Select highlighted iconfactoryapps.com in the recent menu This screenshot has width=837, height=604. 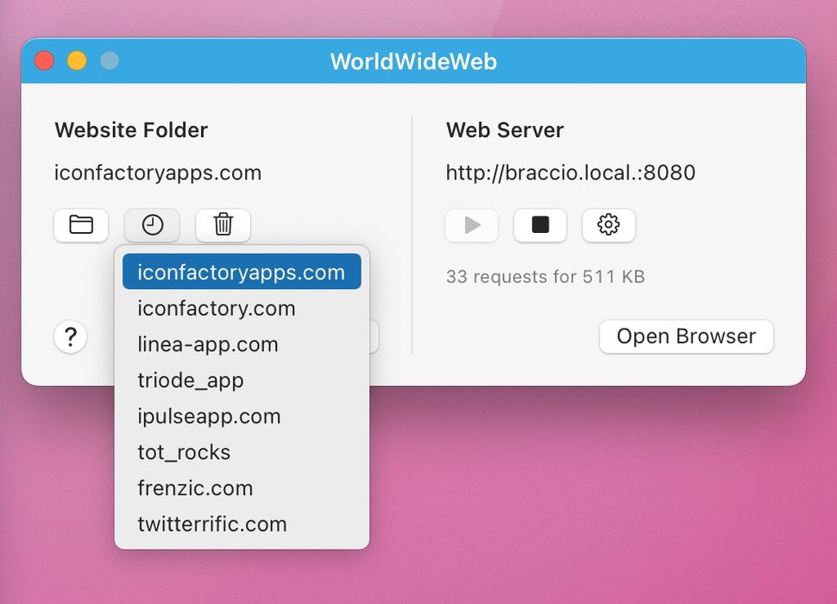point(242,273)
